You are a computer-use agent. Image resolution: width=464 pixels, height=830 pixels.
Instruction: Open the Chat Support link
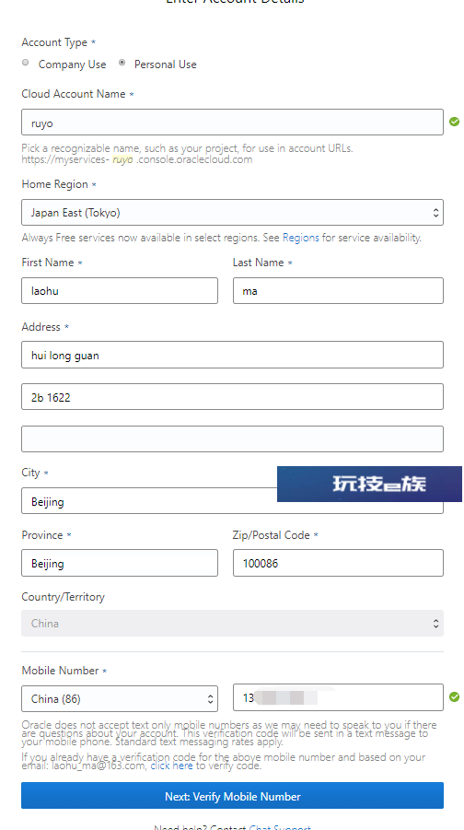coord(279,827)
